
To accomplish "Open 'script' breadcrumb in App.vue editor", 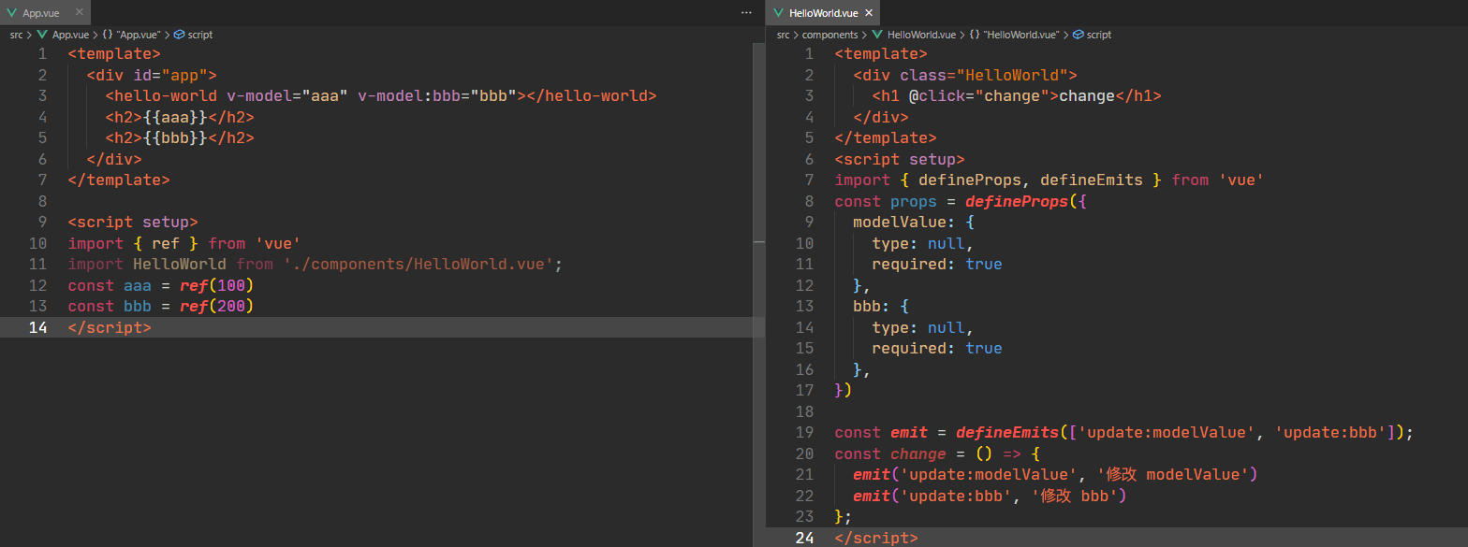I will click(x=199, y=35).
